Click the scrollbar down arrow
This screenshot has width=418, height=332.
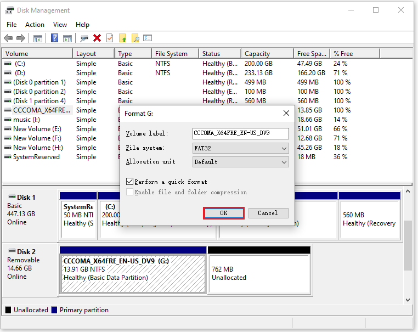(408, 300)
